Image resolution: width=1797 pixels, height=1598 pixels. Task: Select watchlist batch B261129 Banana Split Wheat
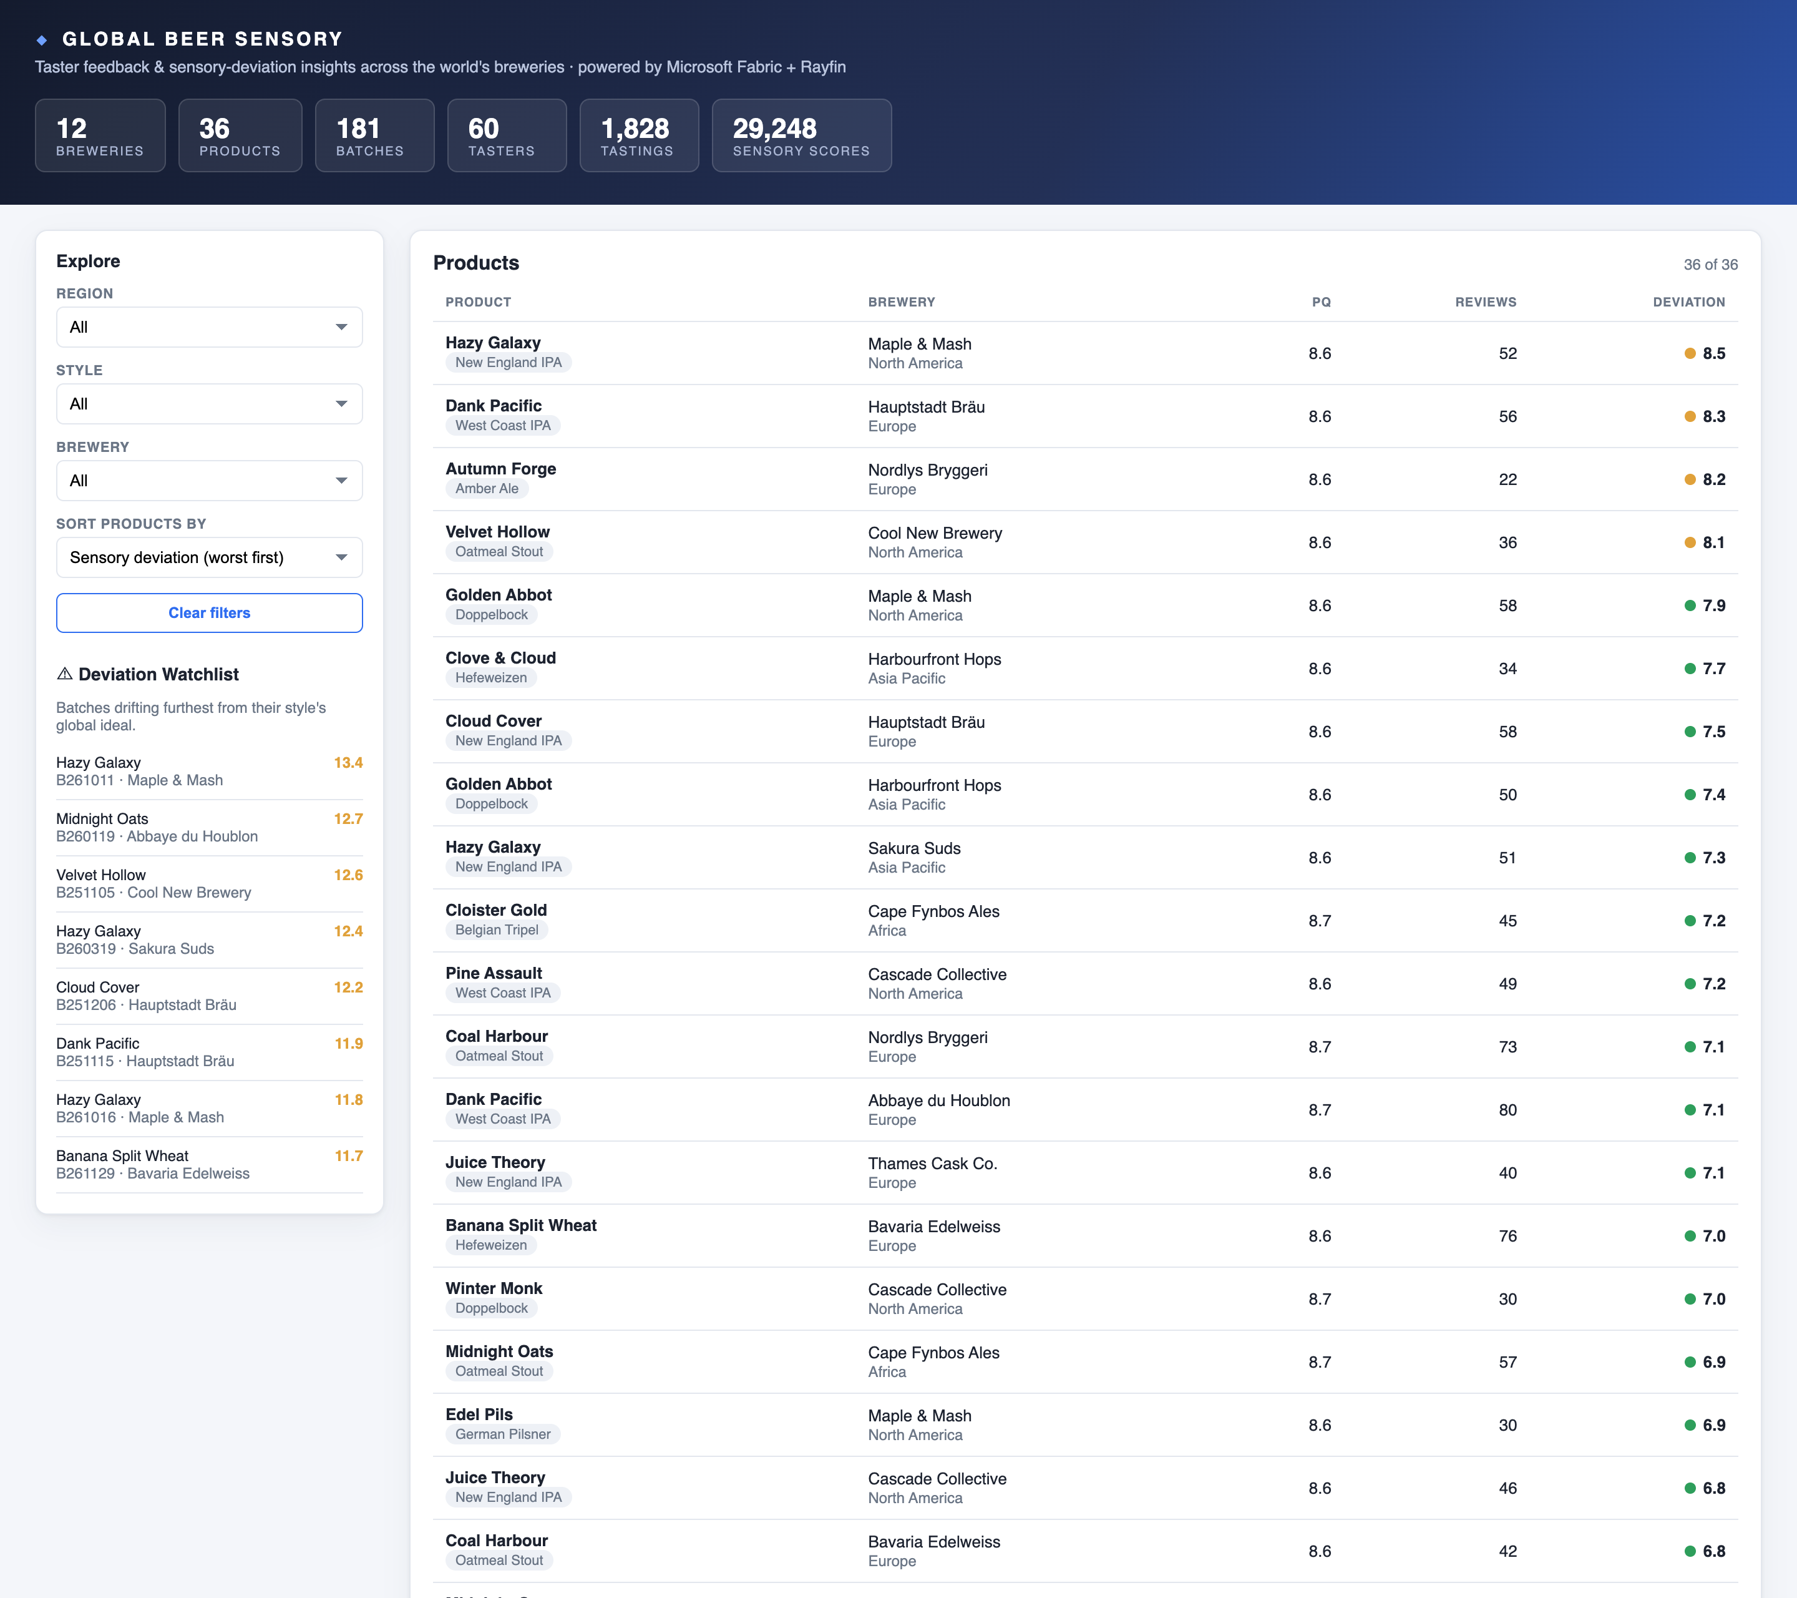[209, 1165]
